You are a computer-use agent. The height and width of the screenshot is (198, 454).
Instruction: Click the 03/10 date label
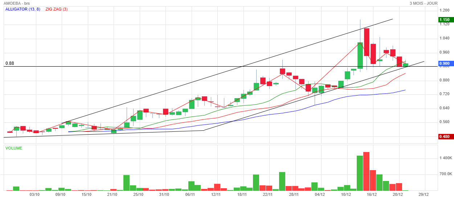tap(34, 194)
